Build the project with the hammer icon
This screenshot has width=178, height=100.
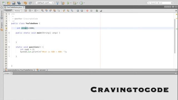(x=58, y=3)
